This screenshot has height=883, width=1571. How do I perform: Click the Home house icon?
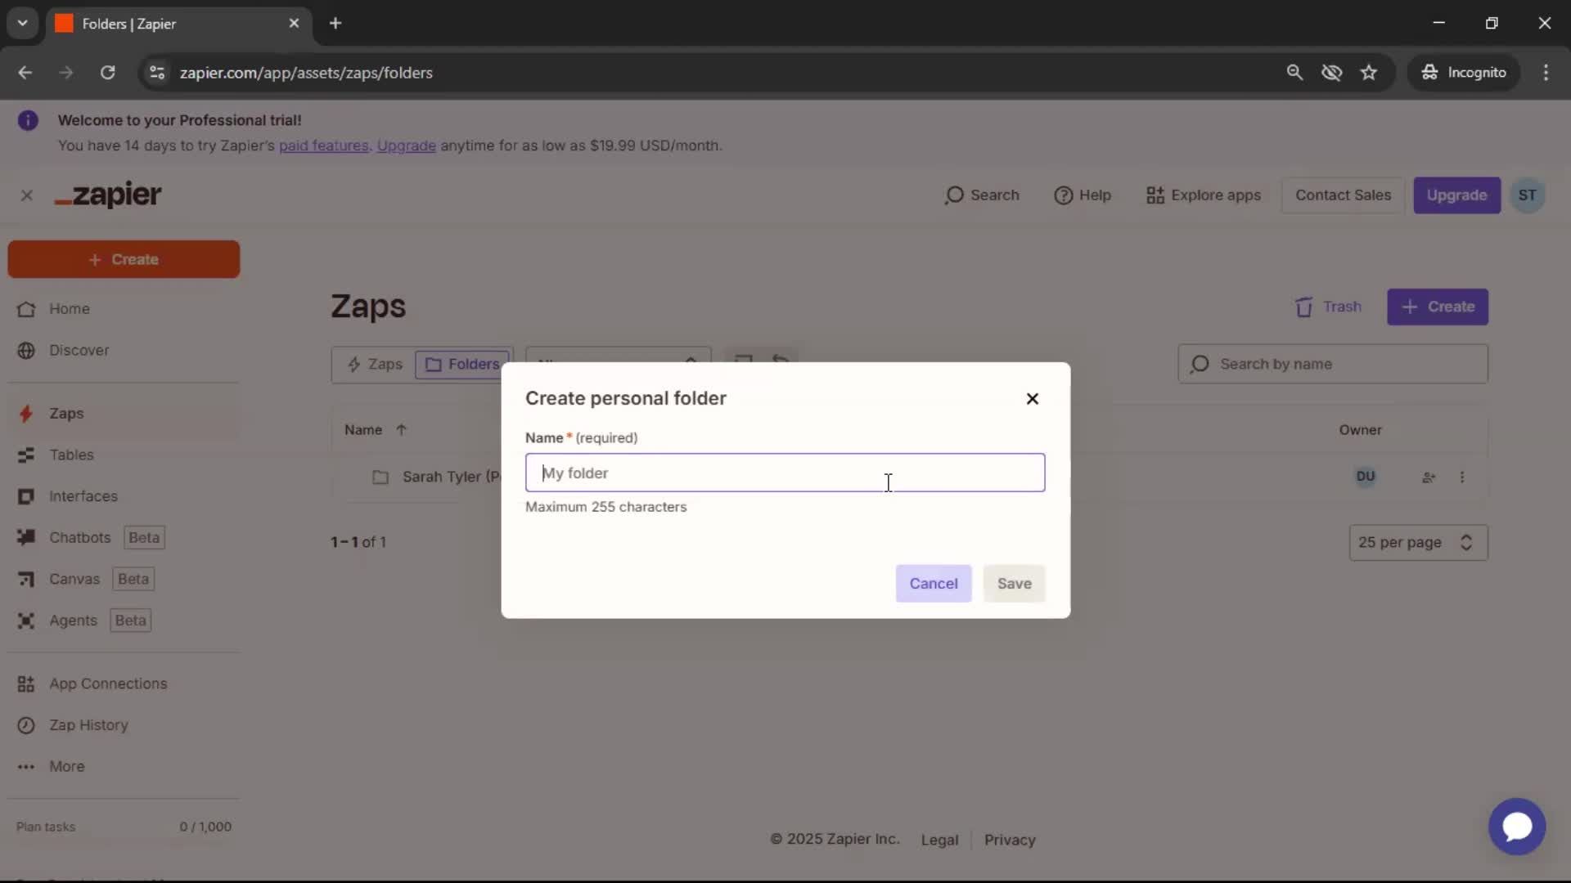(26, 309)
